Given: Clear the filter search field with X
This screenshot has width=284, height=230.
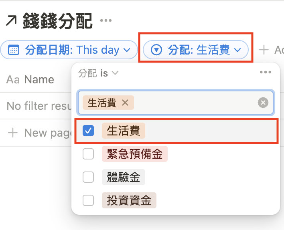Looking at the screenshot, I should click(263, 103).
